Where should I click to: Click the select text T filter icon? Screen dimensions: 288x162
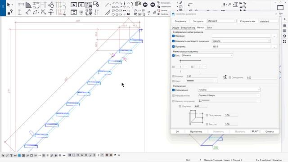(x=11, y=155)
